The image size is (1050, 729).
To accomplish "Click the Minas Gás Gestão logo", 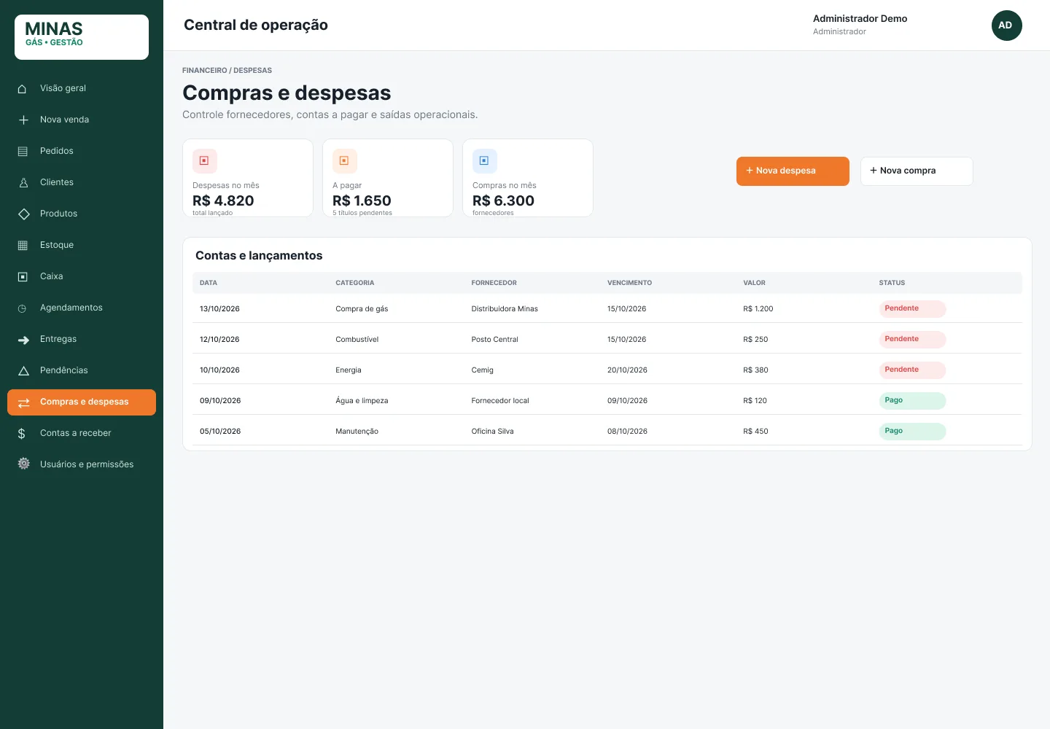I will (82, 37).
